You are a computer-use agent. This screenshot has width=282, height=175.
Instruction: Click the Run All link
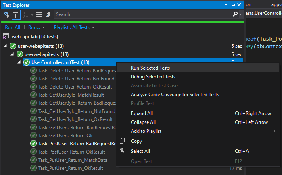(x=13, y=27)
